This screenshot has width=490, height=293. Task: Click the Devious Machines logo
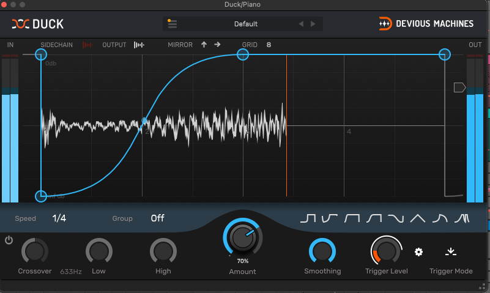point(426,24)
